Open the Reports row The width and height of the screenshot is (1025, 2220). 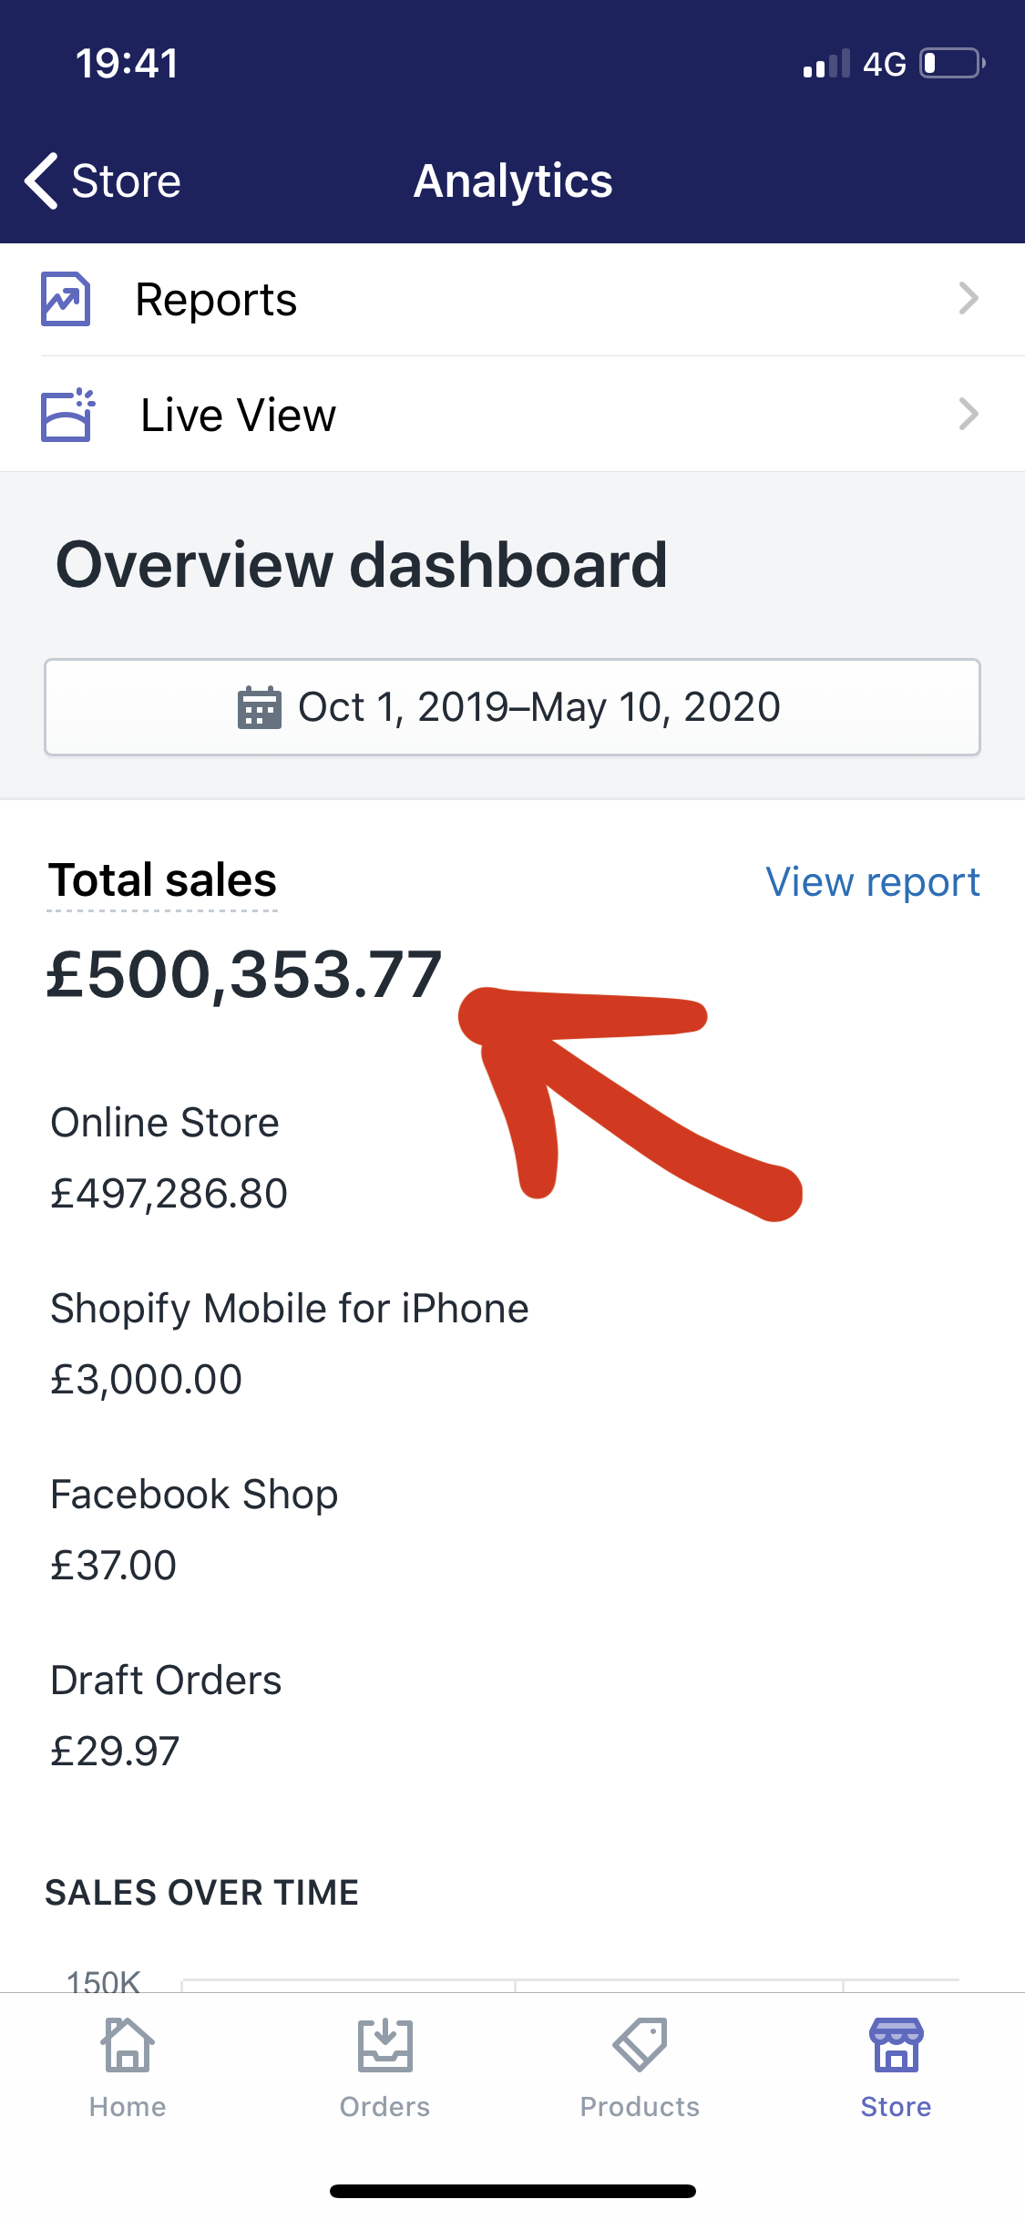click(x=512, y=299)
